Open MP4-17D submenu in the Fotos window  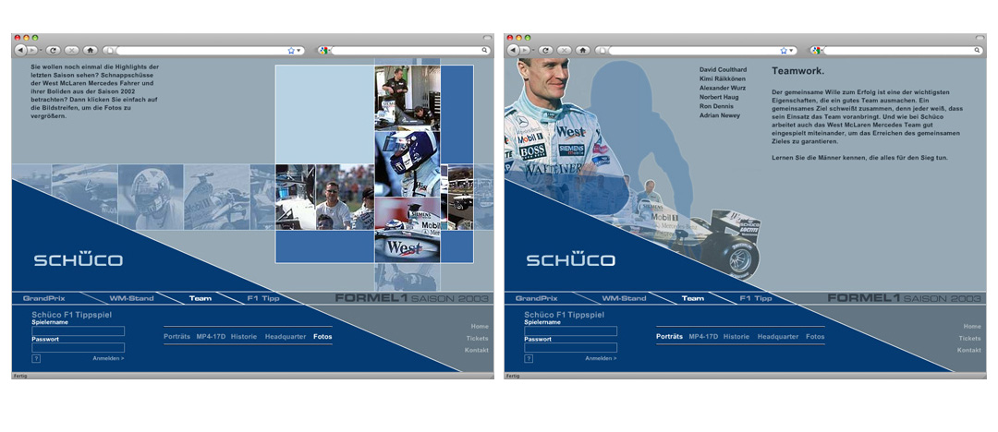(211, 337)
